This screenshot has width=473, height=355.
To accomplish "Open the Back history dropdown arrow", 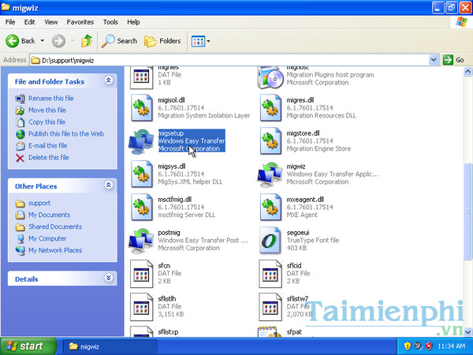I will [43, 41].
